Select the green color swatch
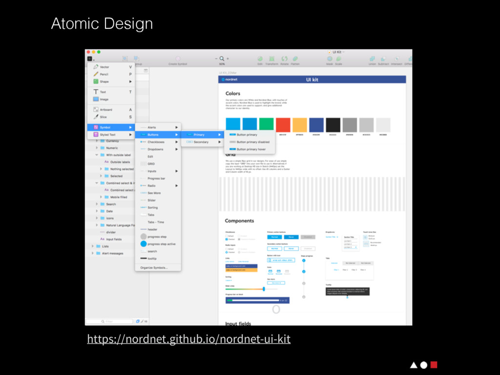The width and height of the screenshot is (500, 375). pos(266,125)
